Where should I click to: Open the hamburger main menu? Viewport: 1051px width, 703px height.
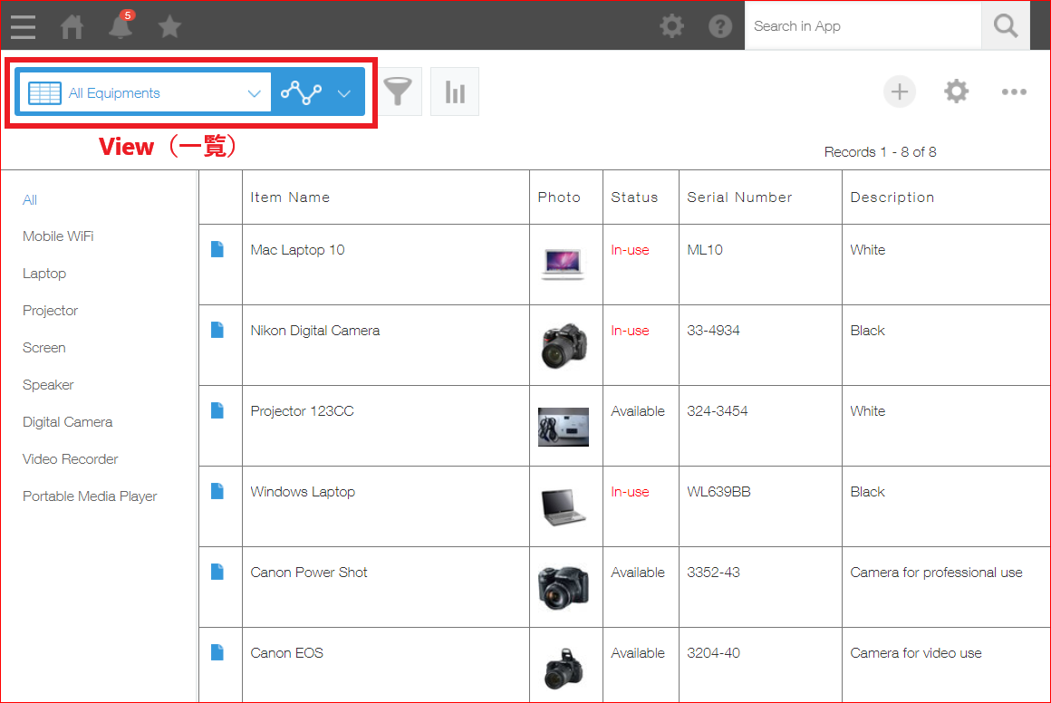[24, 26]
